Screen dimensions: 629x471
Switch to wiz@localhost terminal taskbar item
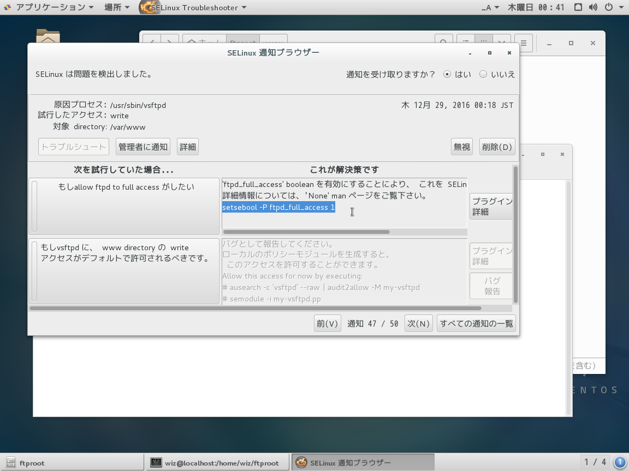click(217, 463)
